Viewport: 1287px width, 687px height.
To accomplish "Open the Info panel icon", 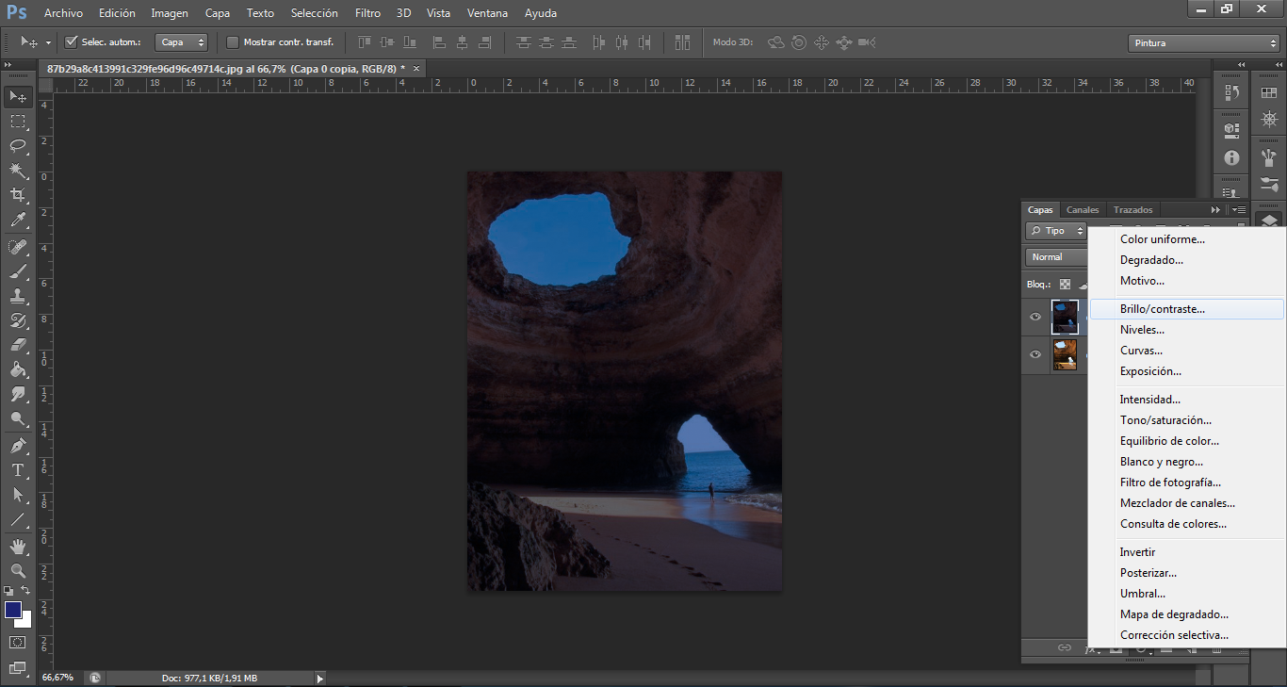I will [1231, 158].
